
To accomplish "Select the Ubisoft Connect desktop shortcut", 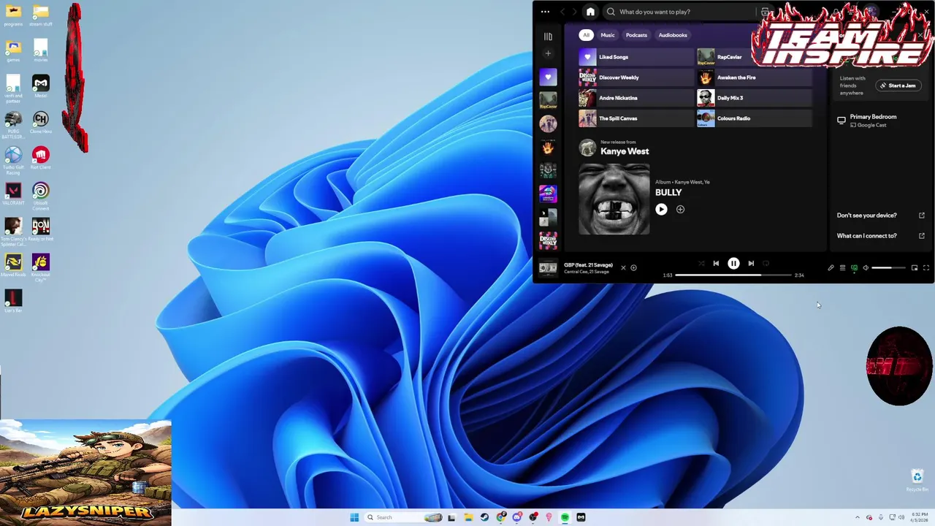I will [x=40, y=196].
